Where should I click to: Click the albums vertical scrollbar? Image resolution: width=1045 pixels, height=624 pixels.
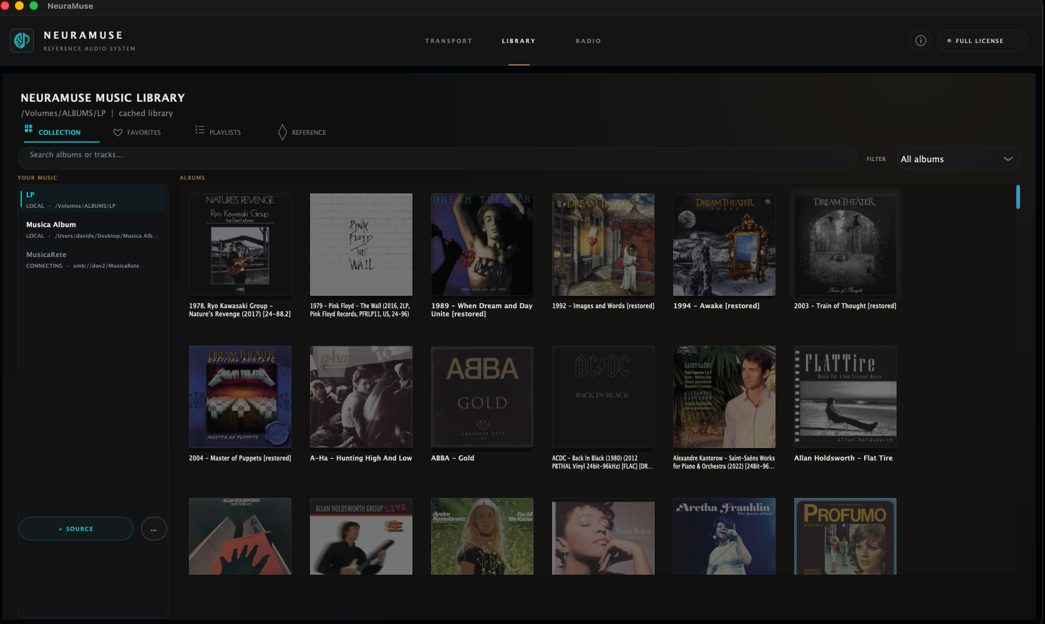pyautogui.click(x=1018, y=197)
